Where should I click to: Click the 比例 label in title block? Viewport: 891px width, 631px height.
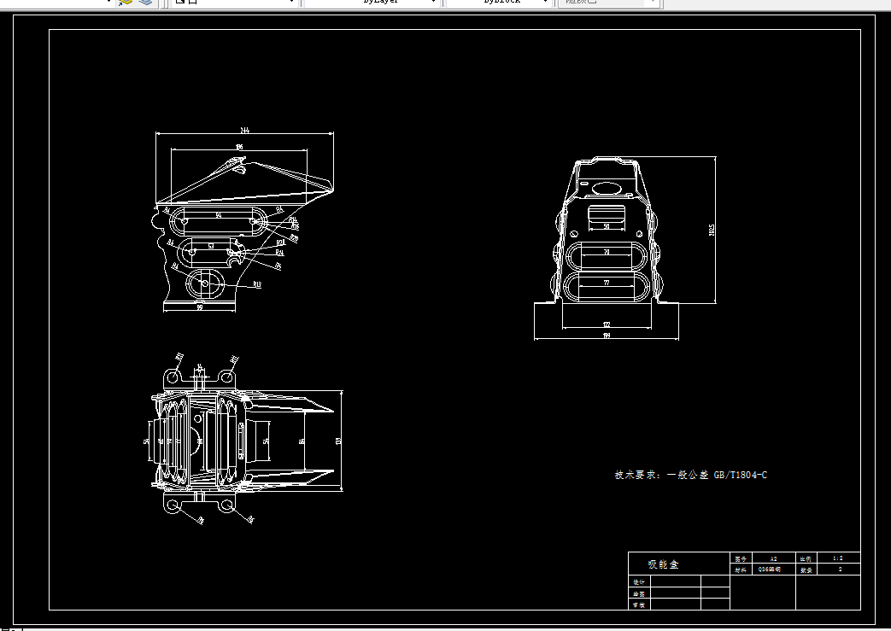coord(806,559)
